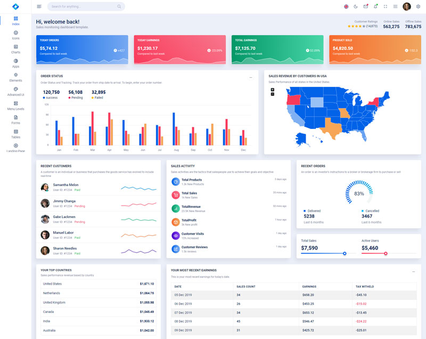Click the Customer Reviews icon
The image size is (426, 339).
point(175,249)
